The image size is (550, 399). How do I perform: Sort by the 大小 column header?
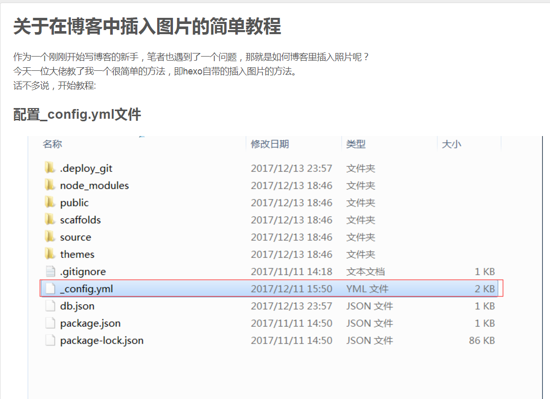(452, 144)
